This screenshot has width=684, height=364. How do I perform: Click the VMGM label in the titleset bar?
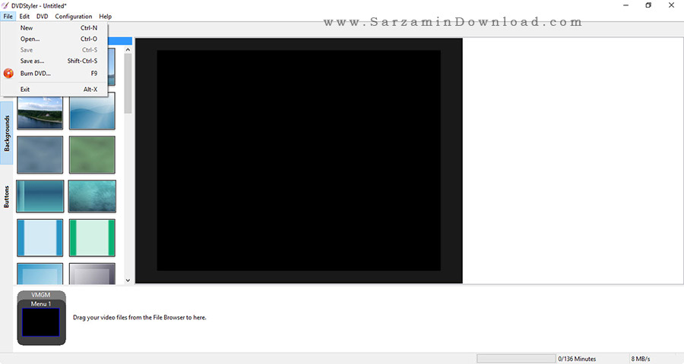coord(40,295)
